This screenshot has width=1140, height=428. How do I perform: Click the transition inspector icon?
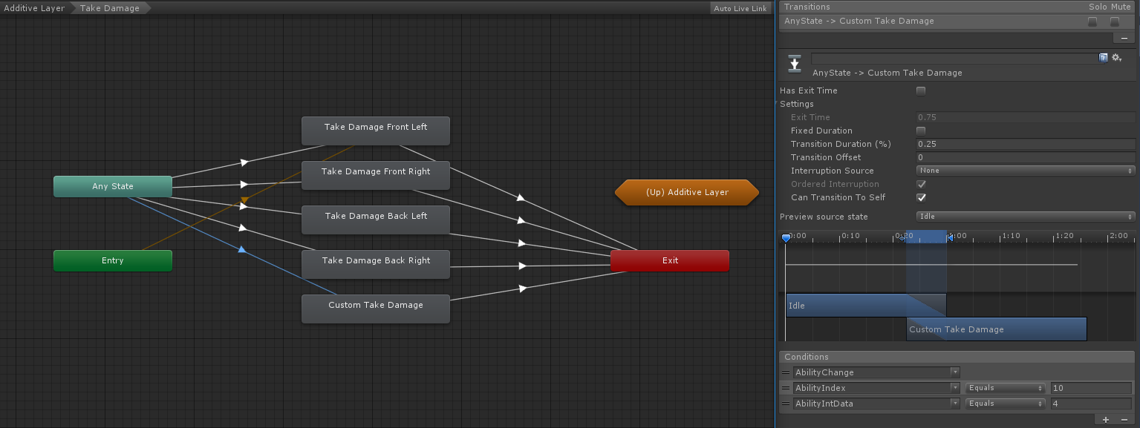pos(794,64)
